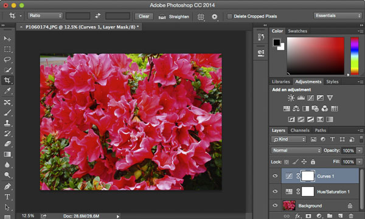Select the Path Selection tool

7,207
